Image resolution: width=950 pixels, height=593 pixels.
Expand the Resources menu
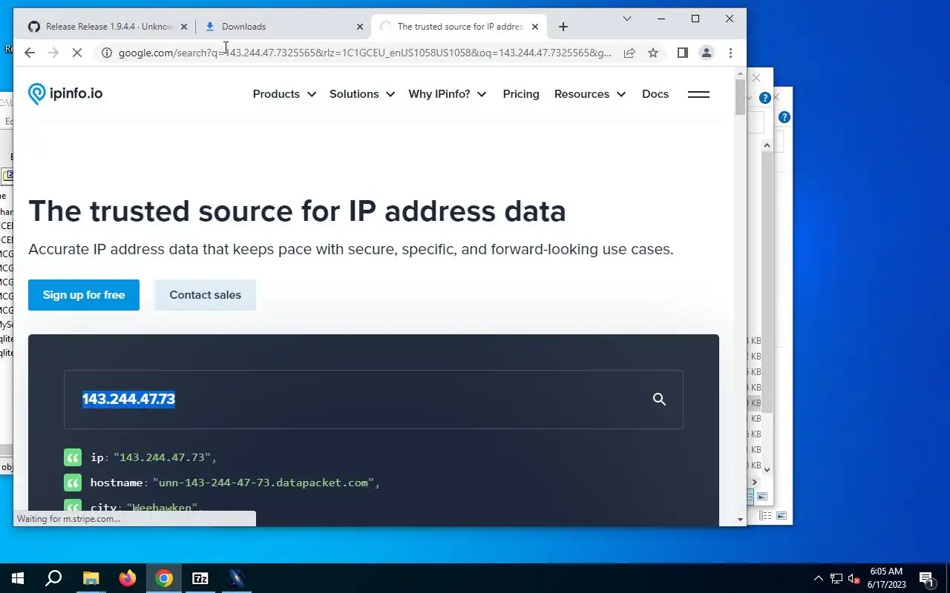pyautogui.click(x=590, y=94)
